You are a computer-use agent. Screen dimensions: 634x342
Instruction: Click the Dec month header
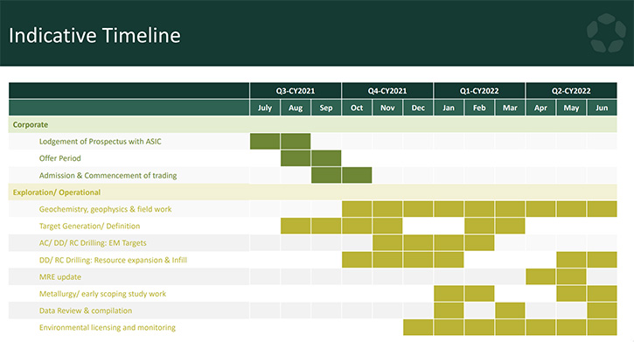click(x=418, y=108)
